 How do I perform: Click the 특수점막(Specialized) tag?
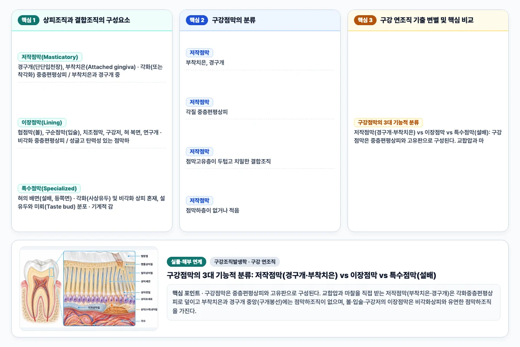coord(49,188)
